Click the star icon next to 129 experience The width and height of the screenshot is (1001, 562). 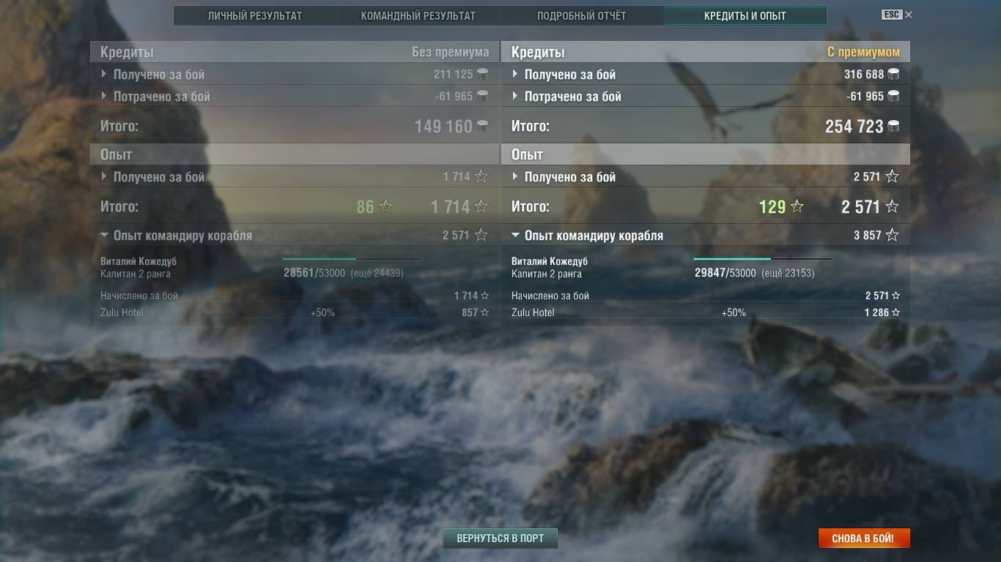tap(797, 207)
